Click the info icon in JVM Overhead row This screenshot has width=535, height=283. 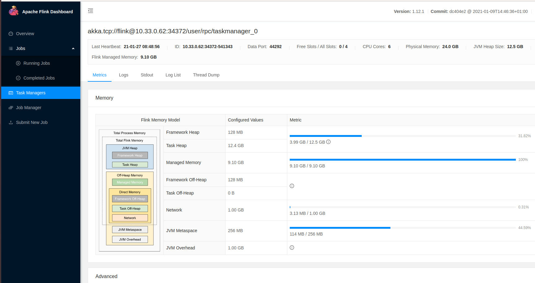coord(292,248)
